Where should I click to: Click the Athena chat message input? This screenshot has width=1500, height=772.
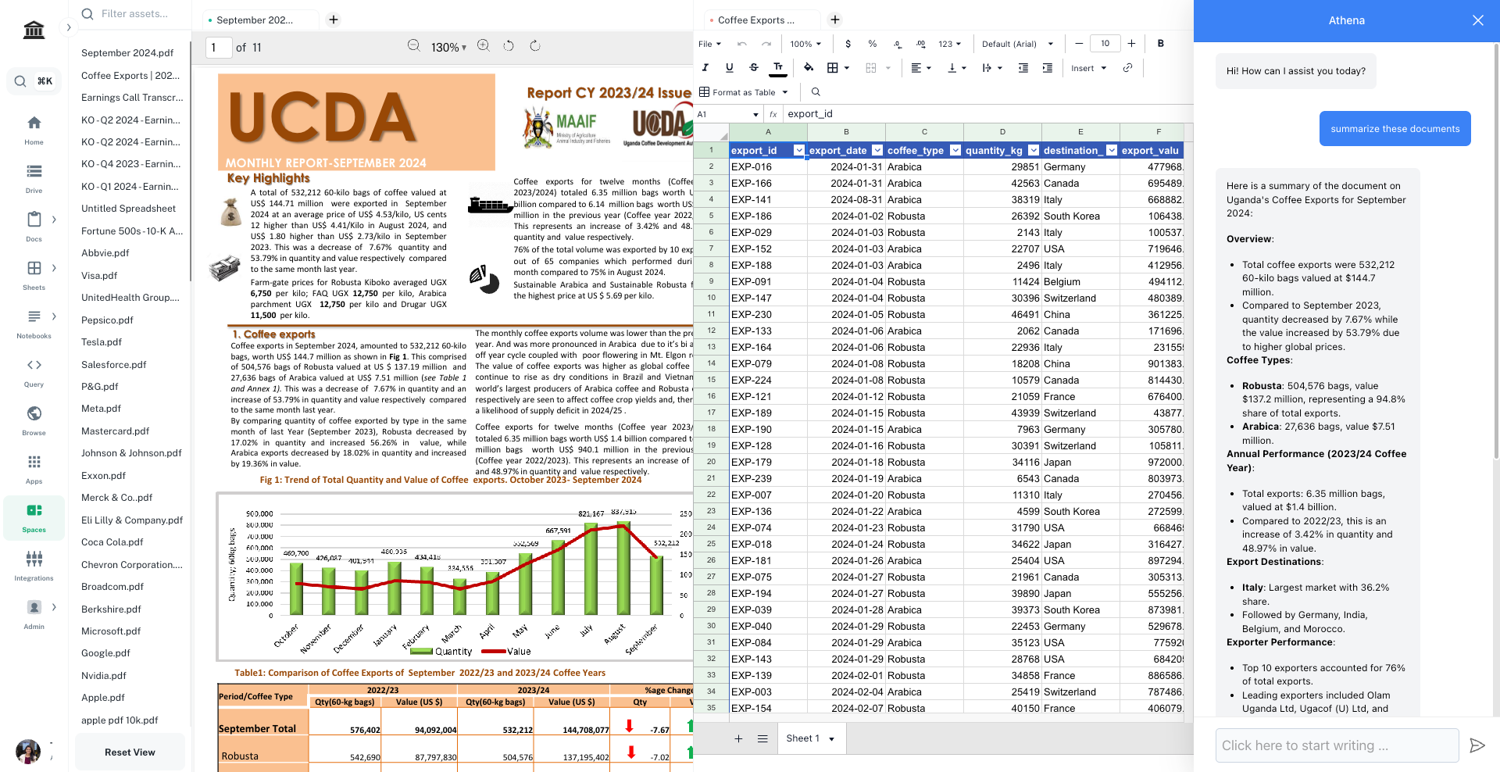pyautogui.click(x=1337, y=745)
